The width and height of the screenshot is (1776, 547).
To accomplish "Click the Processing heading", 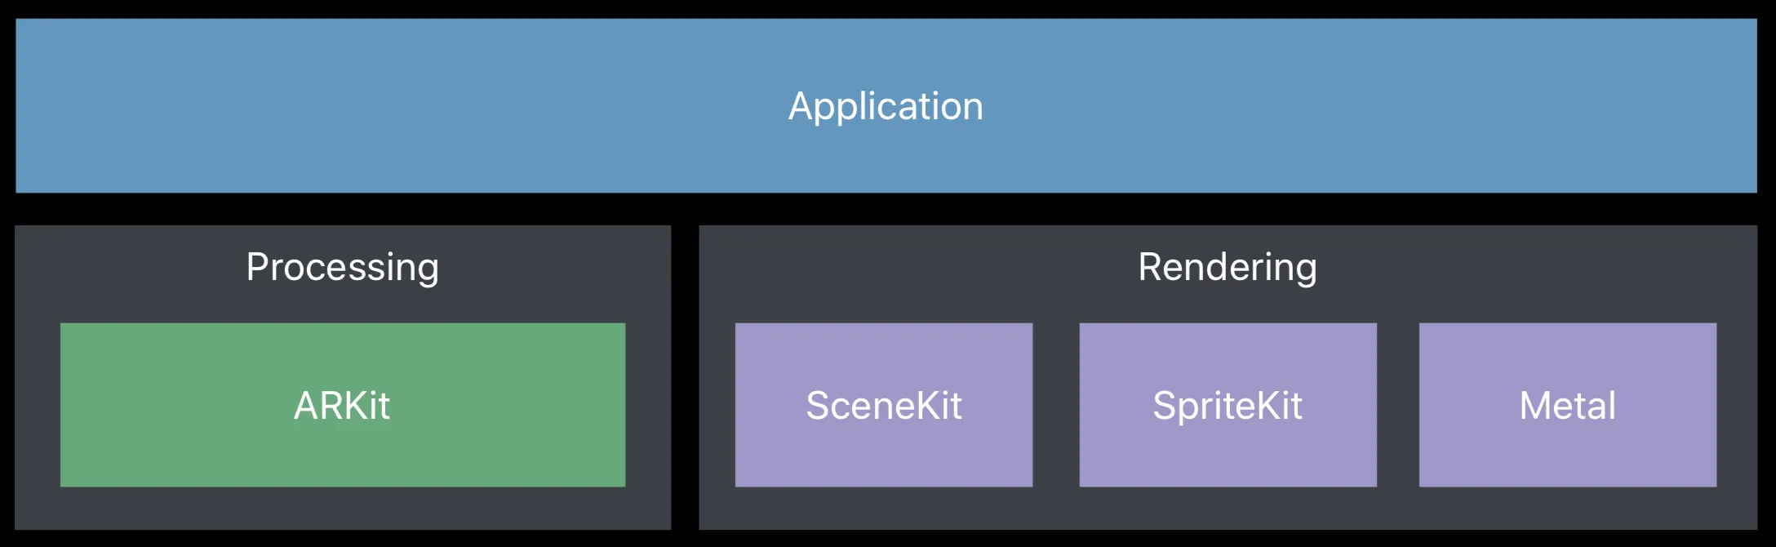I will (x=343, y=268).
